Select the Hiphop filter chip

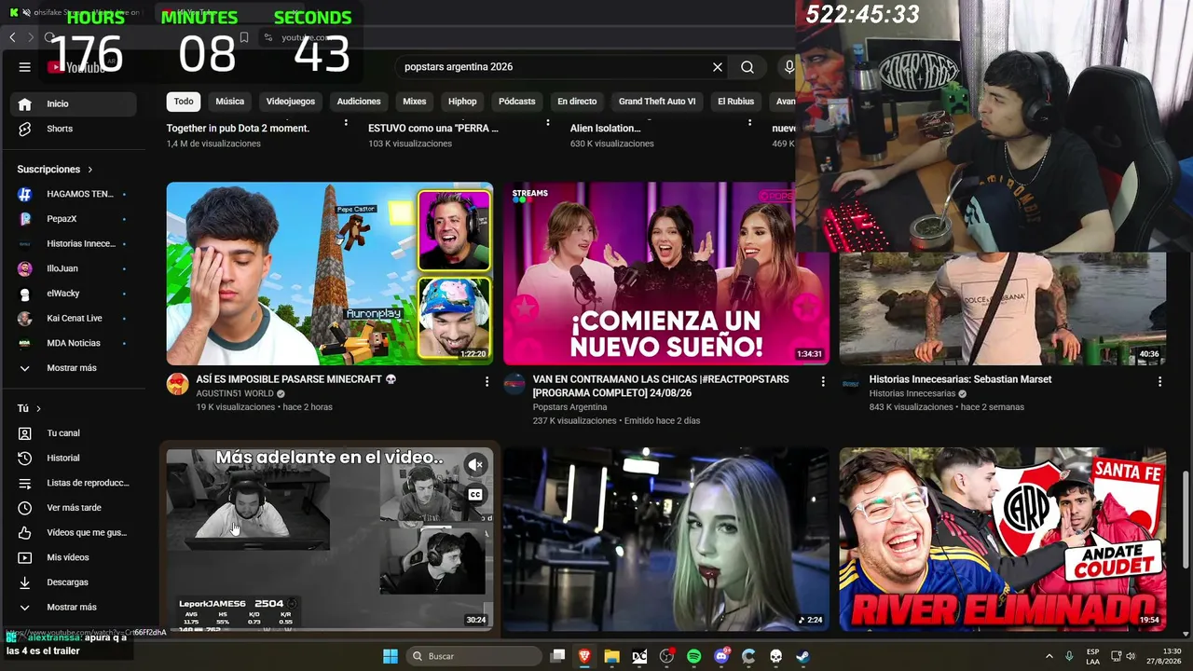point(462,102)
